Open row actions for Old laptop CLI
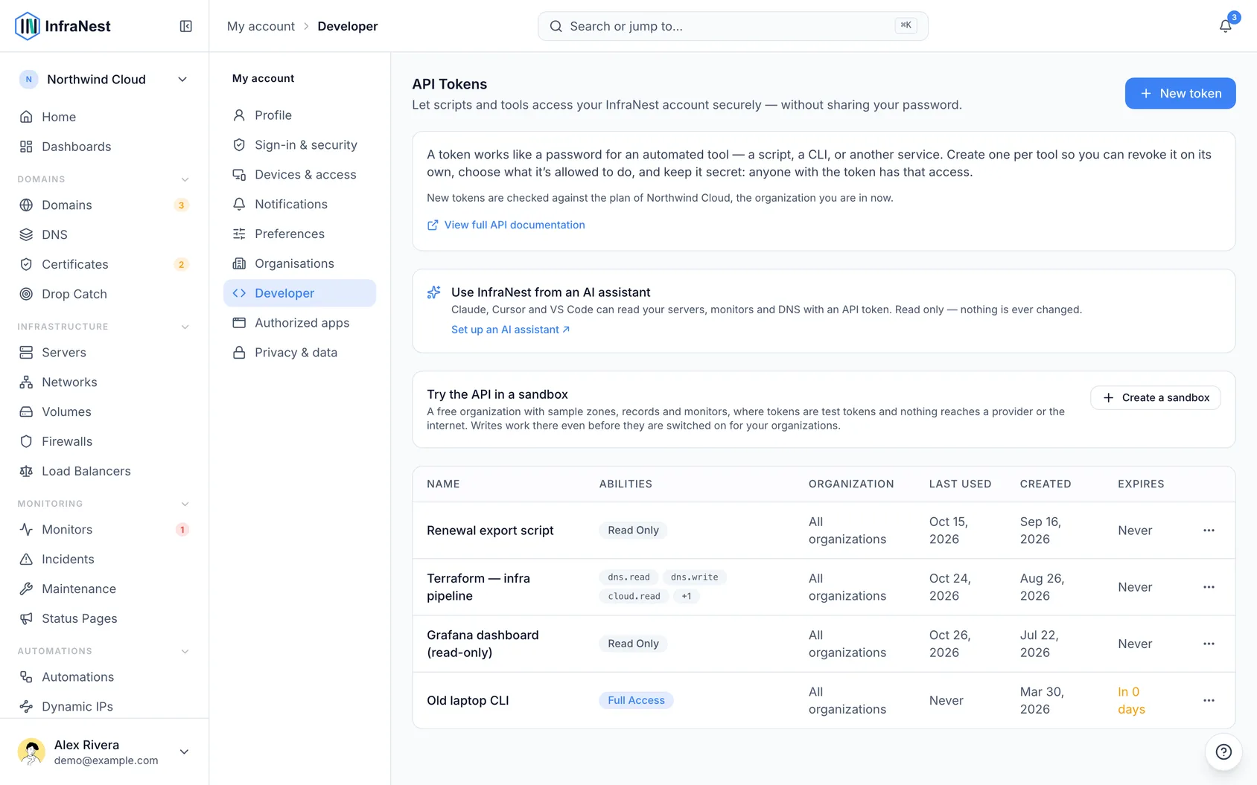This screenshot has width=1257, height=785. click(x=1209, y=700)
